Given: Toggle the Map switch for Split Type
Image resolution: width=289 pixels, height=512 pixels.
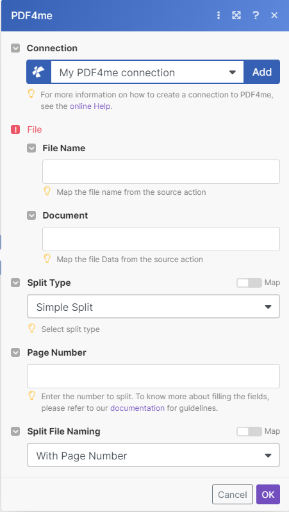Looking at the screenshot, I should [x=249, y=283].
